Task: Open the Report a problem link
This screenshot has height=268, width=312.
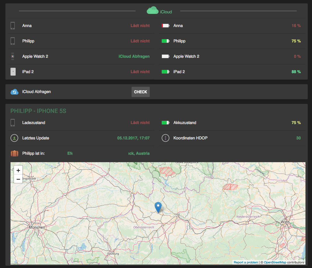Action: point(246,262)
